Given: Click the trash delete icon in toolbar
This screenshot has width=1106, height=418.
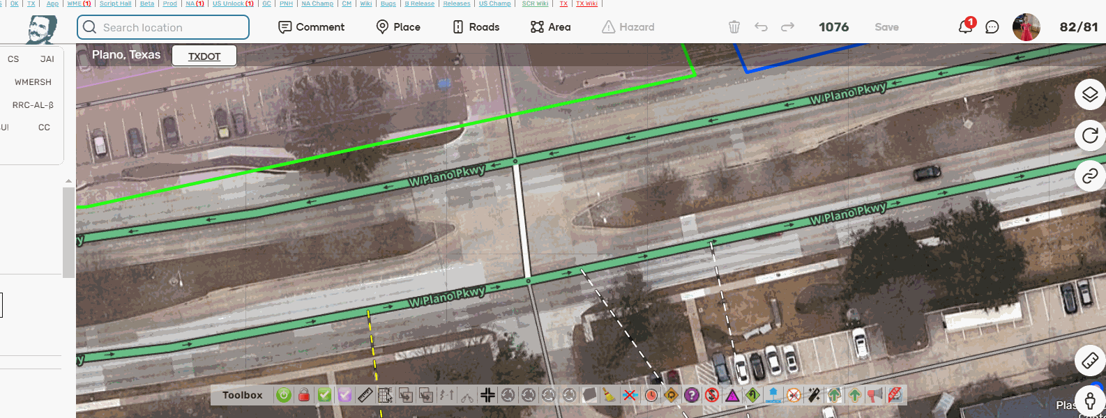Looking at the screenshot, I should (x=734, y=27).
